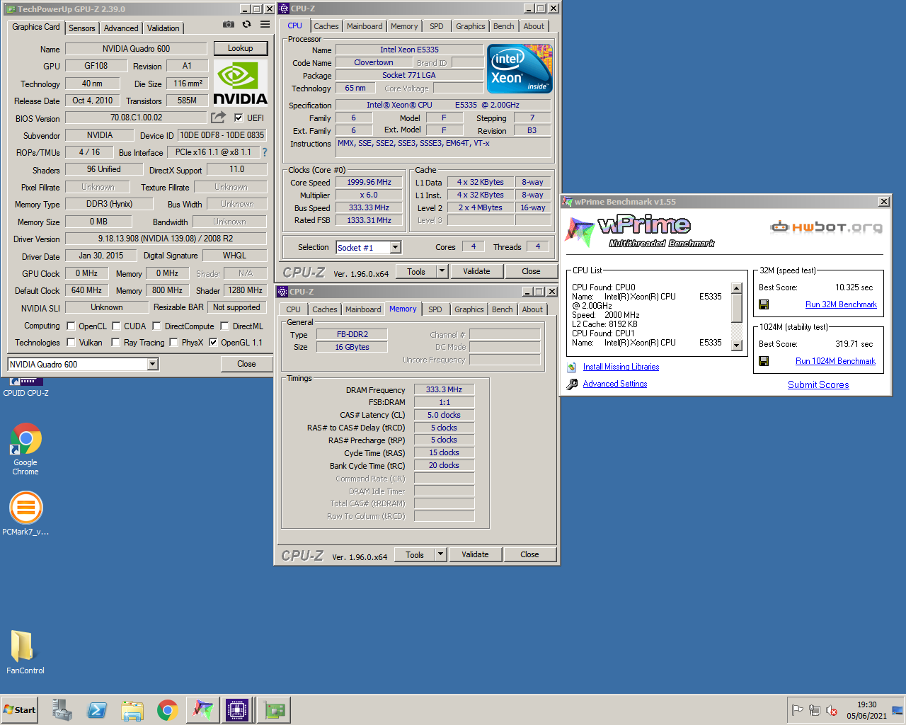Click the wPrime CPU List scrollbar thumb
Image resolution: width=906 pixels, height=725 pixels.
click(737, 307)
